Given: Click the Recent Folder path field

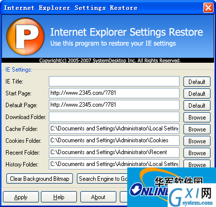Looking at the screenshot, I should 114,152.
